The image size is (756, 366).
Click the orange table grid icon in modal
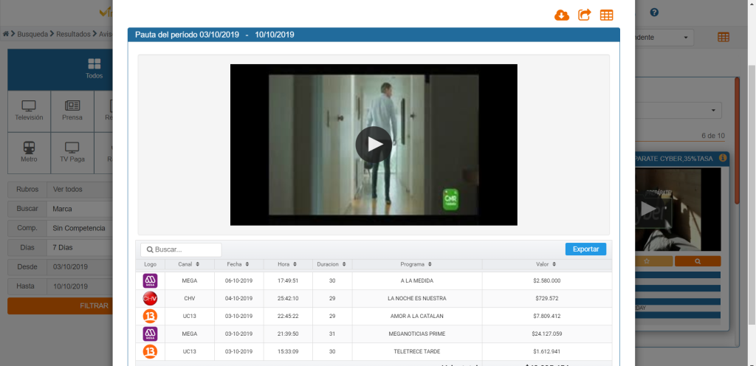pyautogui.click(x=607, y=15)
